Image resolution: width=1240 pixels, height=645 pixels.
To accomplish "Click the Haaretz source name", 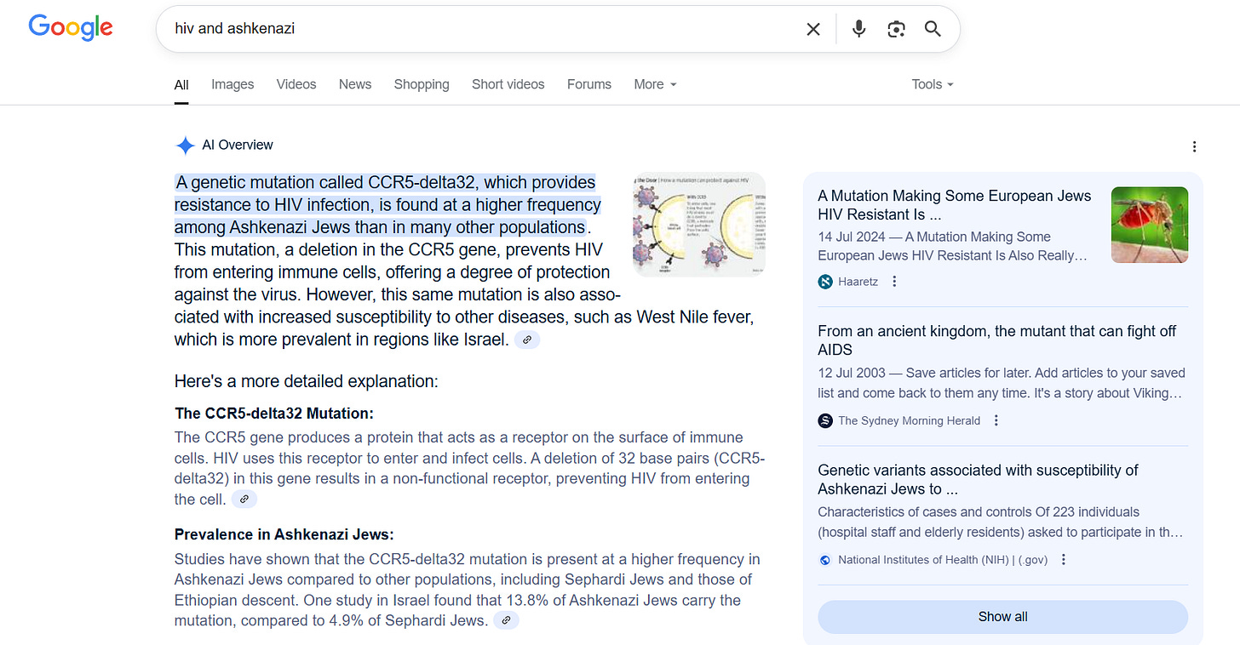I will tap(858, 282).
